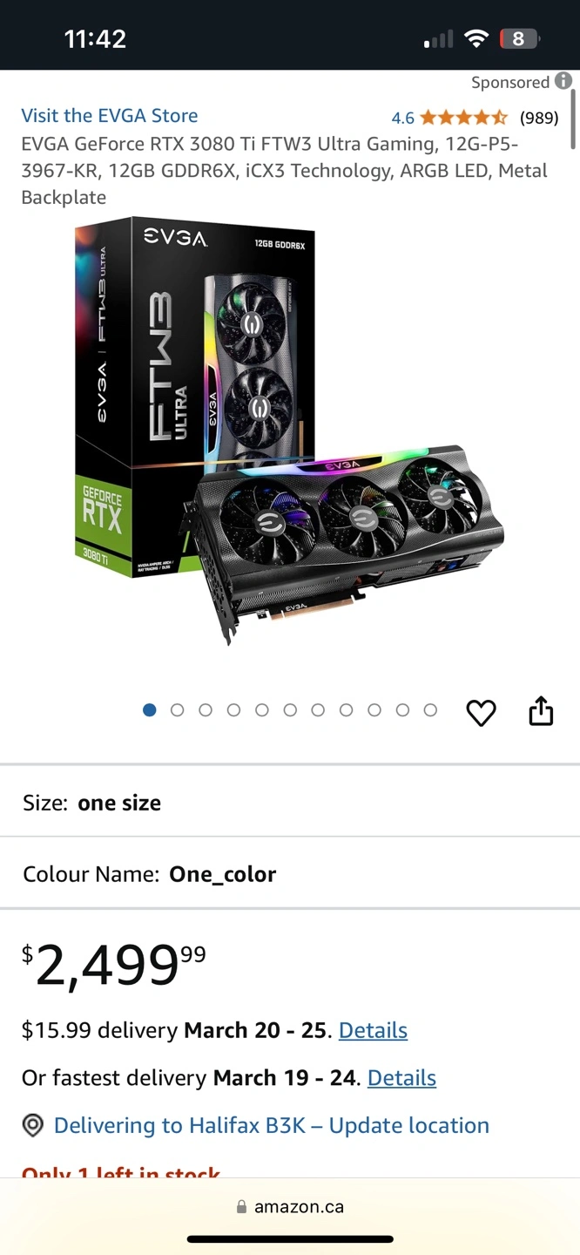Tap the Wi-Fi icon in status bar
The height and width of the screenshot is (1255, 580).
(x=475, y=38)
